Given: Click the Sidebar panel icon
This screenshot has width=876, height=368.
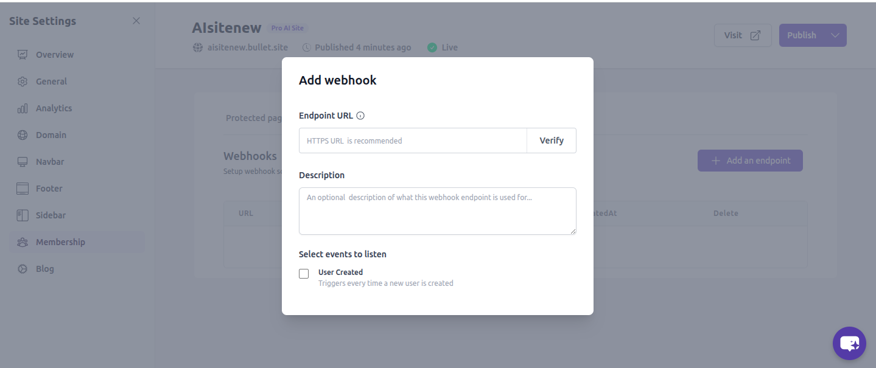Looking at the screenshot, I should (23, 215).
